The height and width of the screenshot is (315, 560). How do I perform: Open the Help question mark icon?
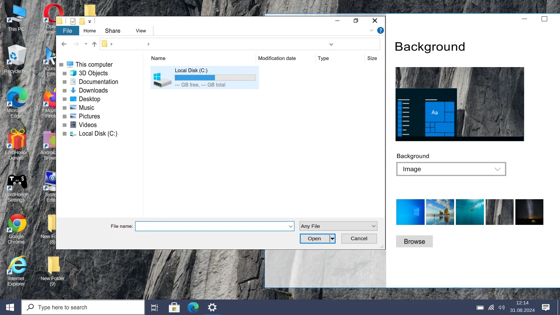[380, 30]
